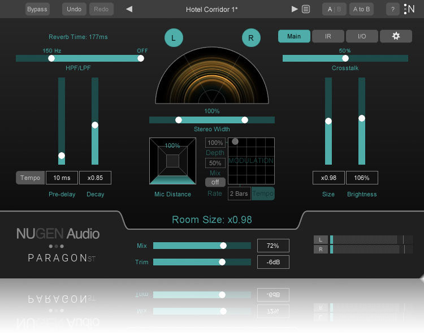Click the 106% brightness value field
The height and width of the screenshot is (335, 424).
tap(362, 178)
